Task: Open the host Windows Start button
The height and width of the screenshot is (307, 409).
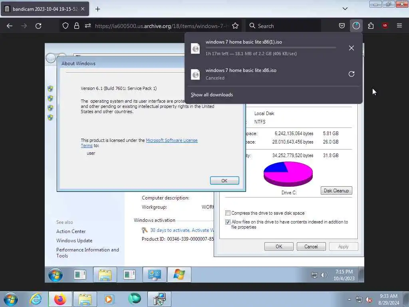Action: pos(11,299)
